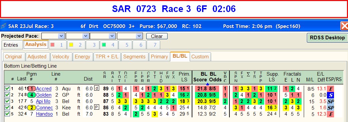Image resolution: width=348 pixels, height=122 pixels.
Task: Click the blue sort triangle under BL Odds
Action: pos(207,84)
